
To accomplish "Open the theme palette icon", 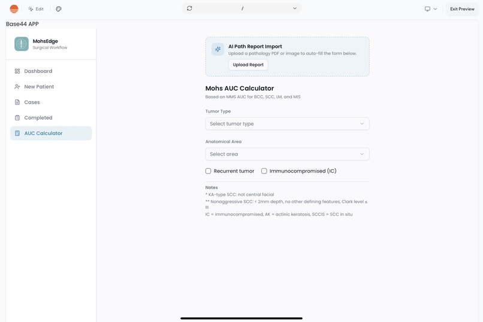I will 59,9.
